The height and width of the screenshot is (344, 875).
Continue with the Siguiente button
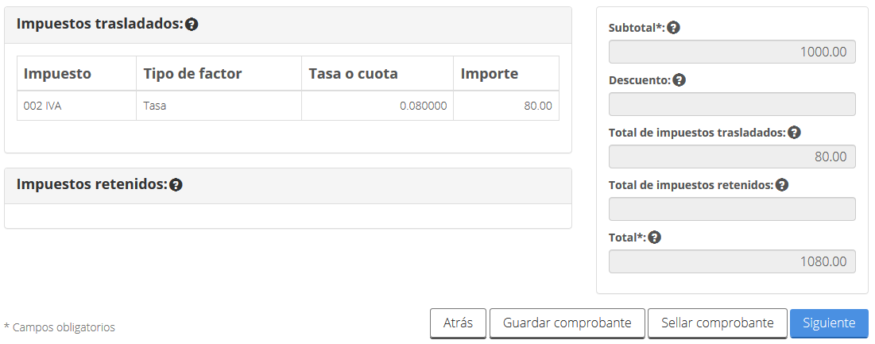[829, 323]
